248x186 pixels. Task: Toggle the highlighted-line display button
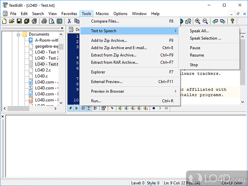pyautogui.click(x=89, y=108)
